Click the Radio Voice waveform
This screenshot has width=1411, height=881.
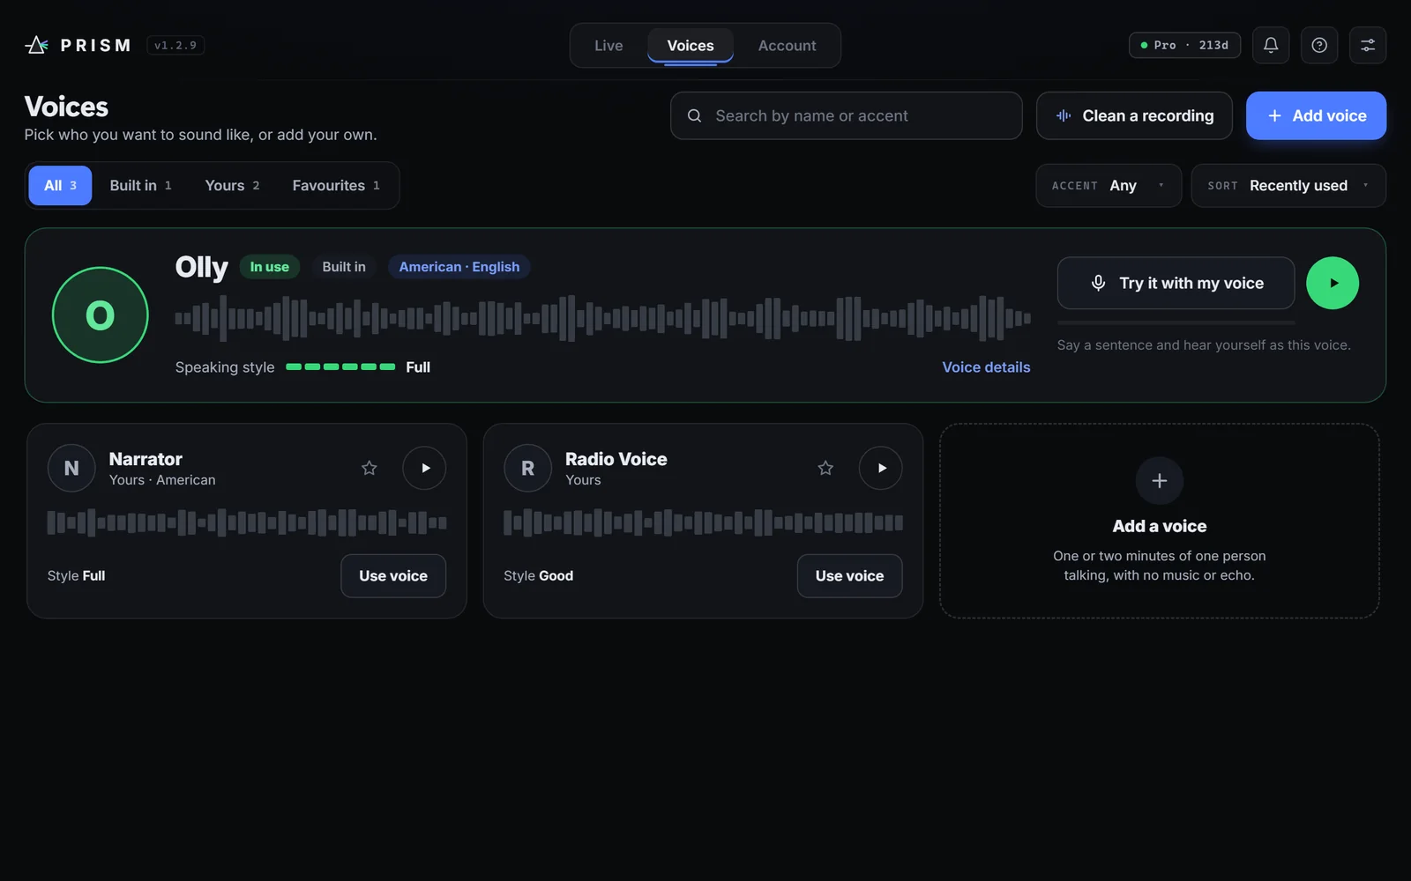pyautogui.click(x=703, y=522)
